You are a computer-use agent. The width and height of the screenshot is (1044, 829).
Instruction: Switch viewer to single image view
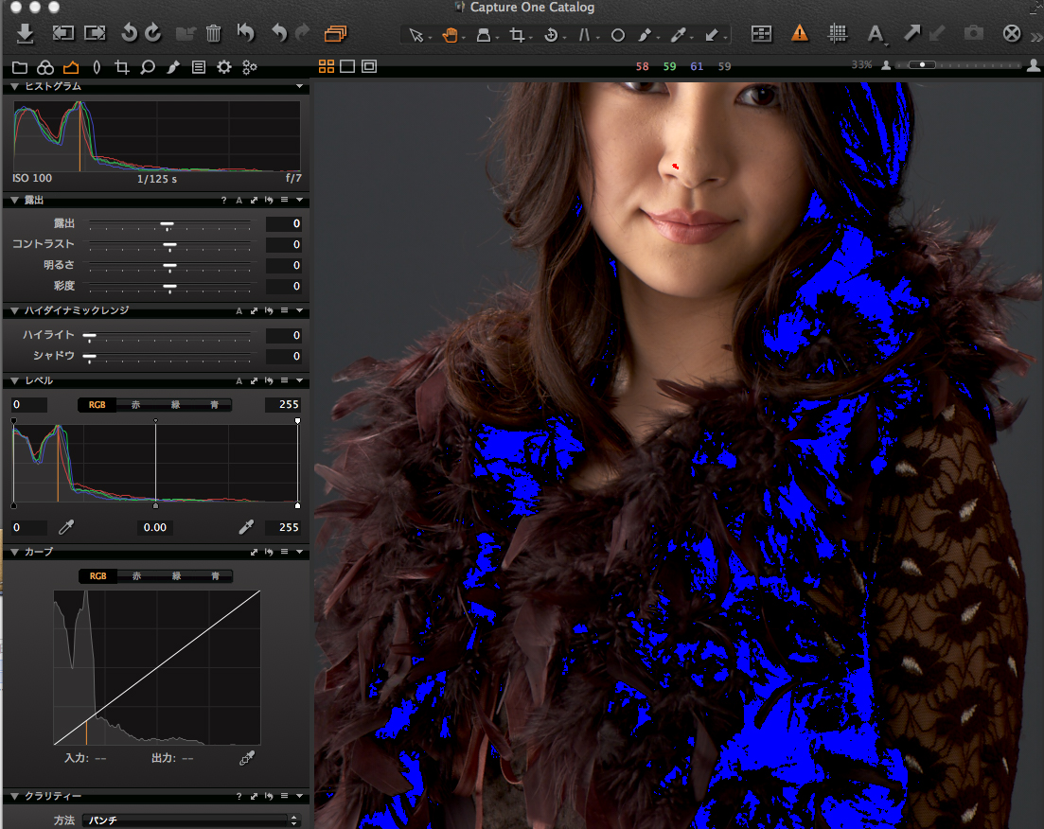(x=347, y=66)
